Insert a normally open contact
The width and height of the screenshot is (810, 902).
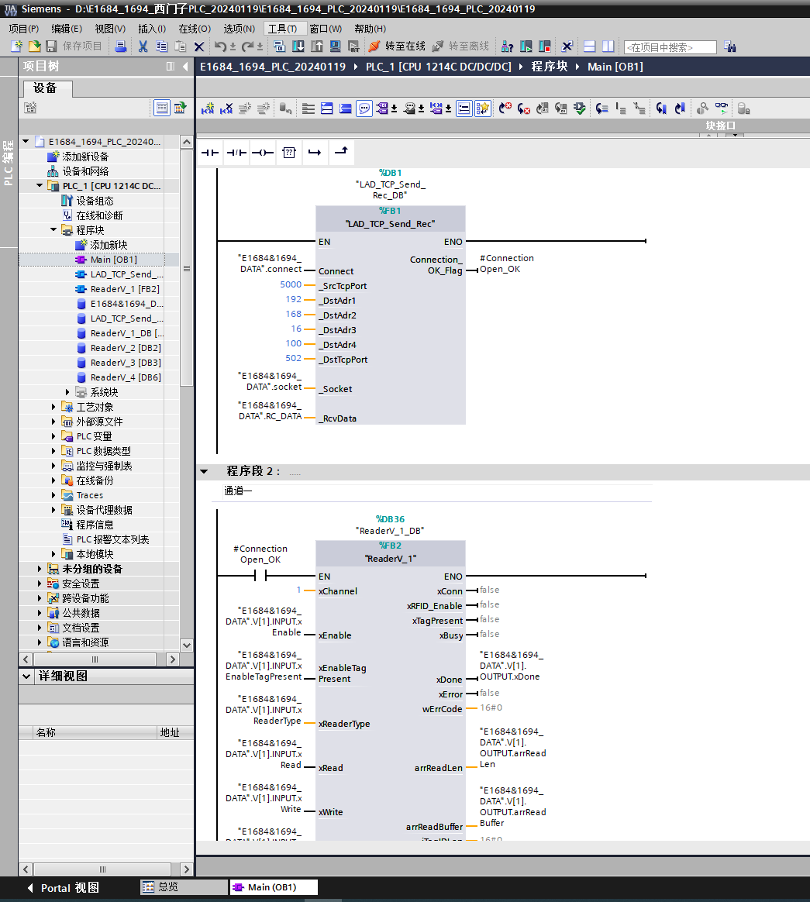pyautogui.click(x=211, y=153)
